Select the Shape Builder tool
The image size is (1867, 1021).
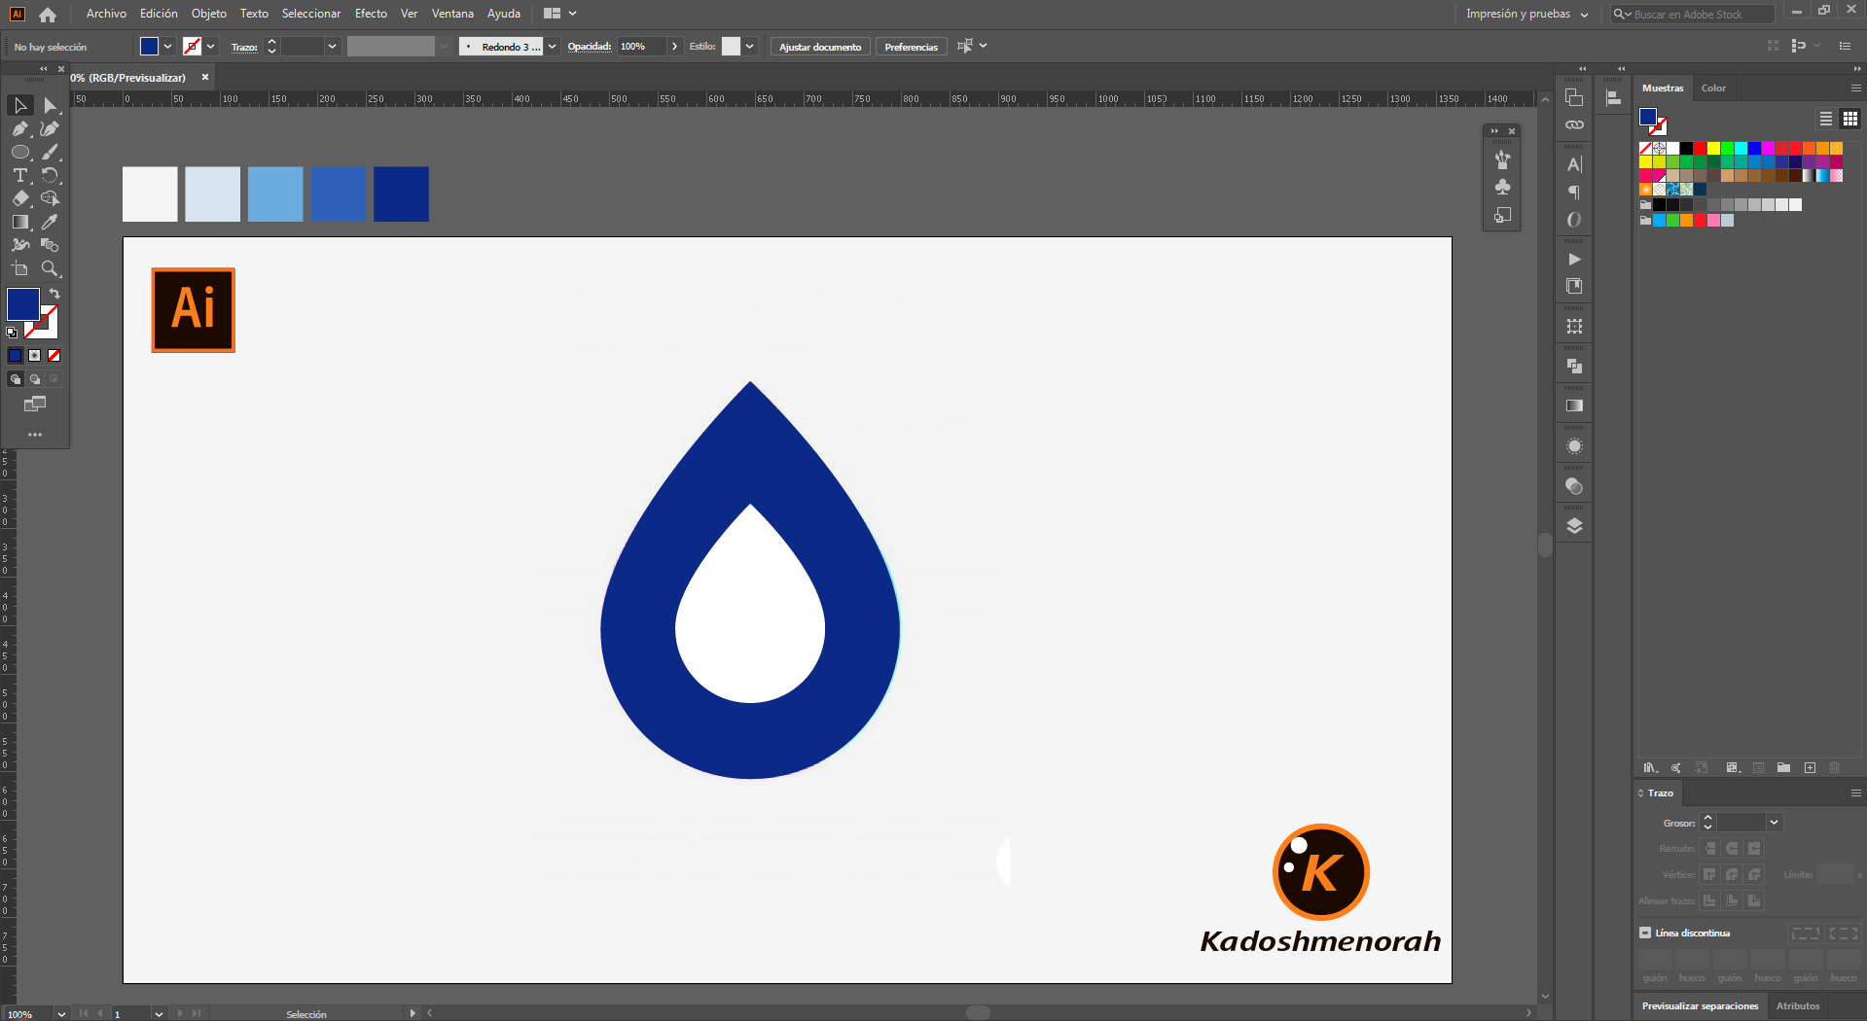tap(51, 198)
